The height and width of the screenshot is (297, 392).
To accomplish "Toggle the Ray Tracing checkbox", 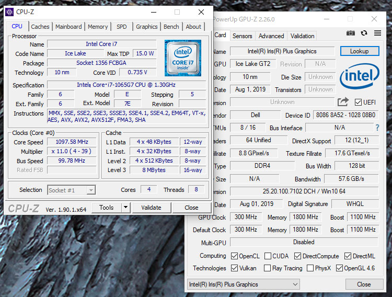I will point(267,268).
